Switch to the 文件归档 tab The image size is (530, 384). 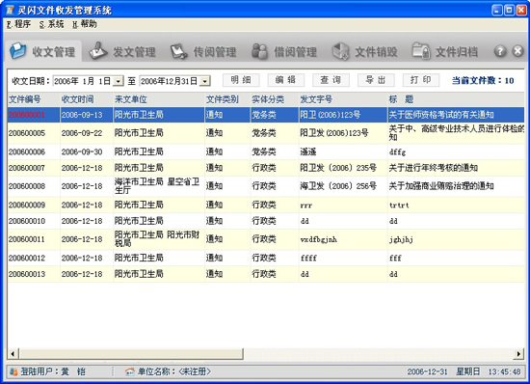click(445, 51)
